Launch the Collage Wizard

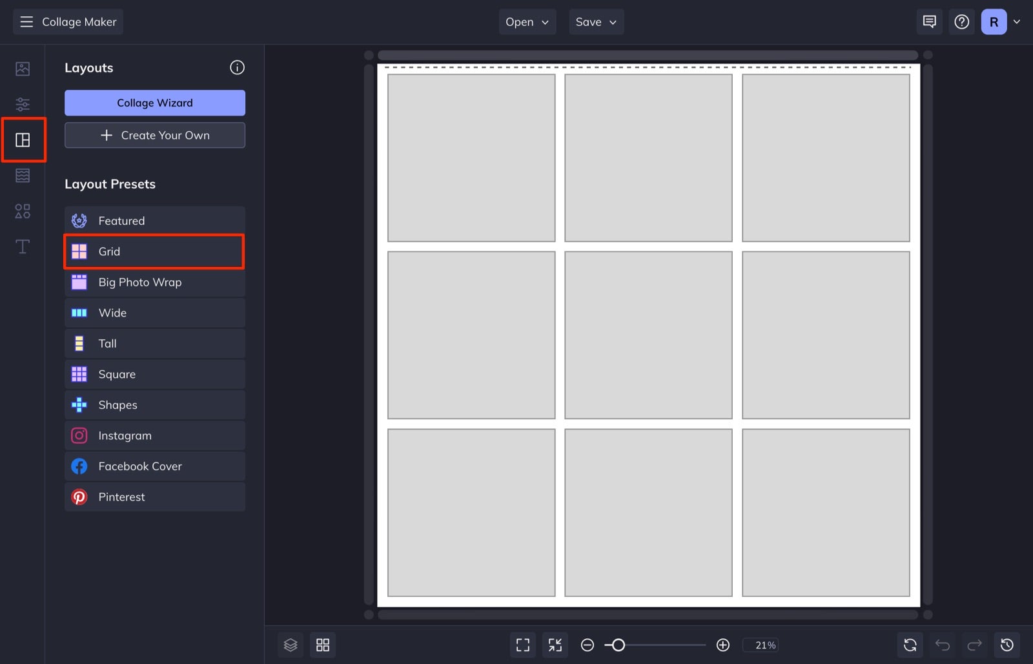154,102
